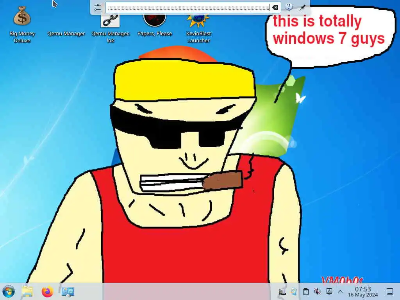Viewport: 400px width, 300px height.
Task: Show the desktop using the taskbar button
Action: (390, 291)
